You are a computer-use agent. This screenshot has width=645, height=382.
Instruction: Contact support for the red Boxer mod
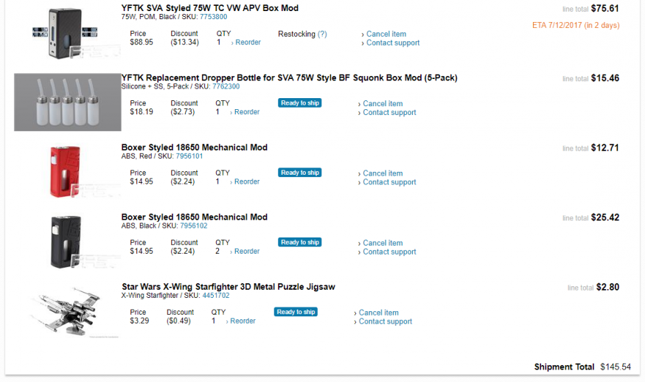point(388,182)
